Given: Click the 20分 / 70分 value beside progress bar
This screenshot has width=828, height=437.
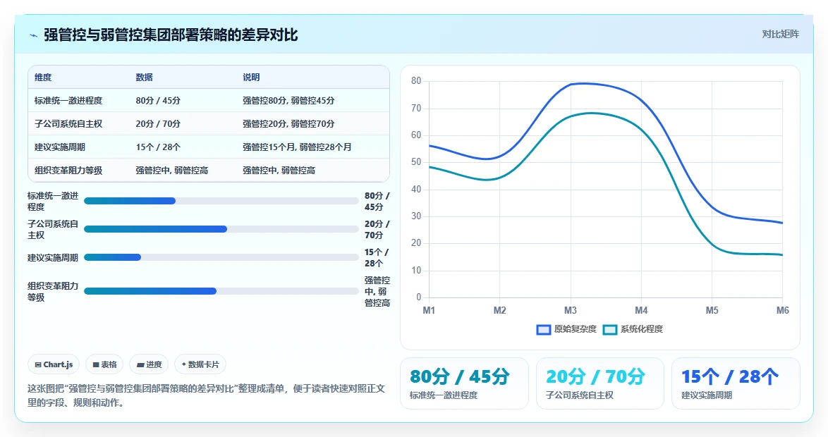Looking at the screenshot, I should [377, 229].
